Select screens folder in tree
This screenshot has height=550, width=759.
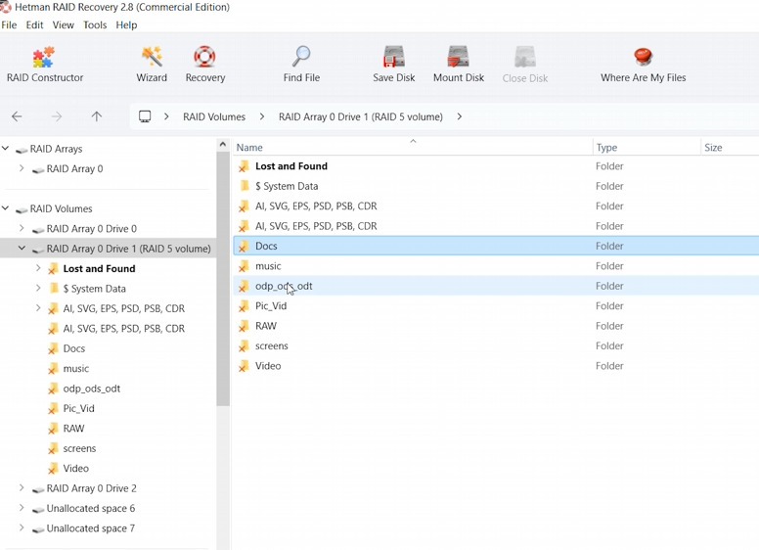point(79,448)
